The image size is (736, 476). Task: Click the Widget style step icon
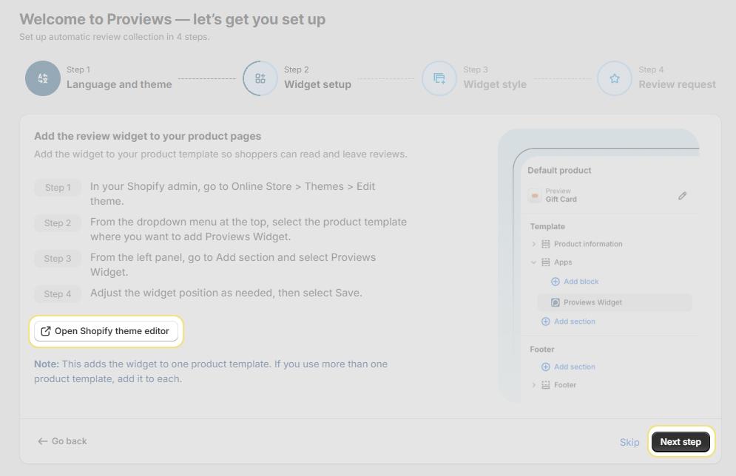439,78
